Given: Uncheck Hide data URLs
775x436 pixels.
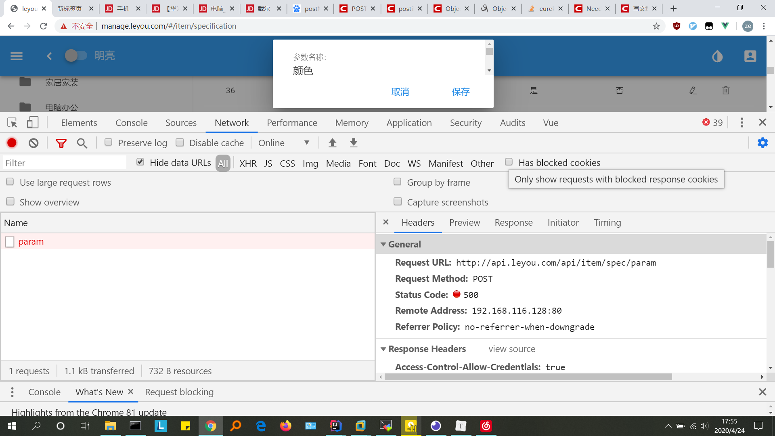Looking at the screenshot, I should point(140,162).
